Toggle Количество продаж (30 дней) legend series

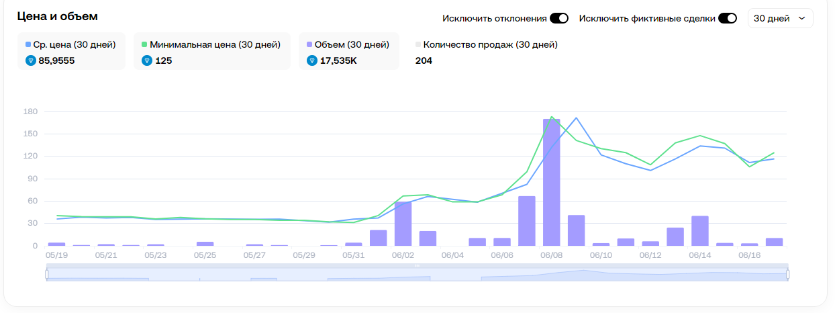pos(487,51)
